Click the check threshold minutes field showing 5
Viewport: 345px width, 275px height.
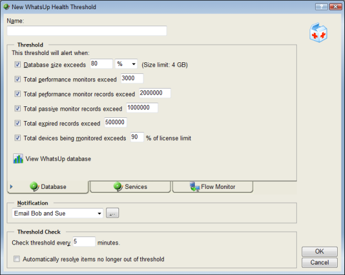pyautogui.click(x=84, y=242)
